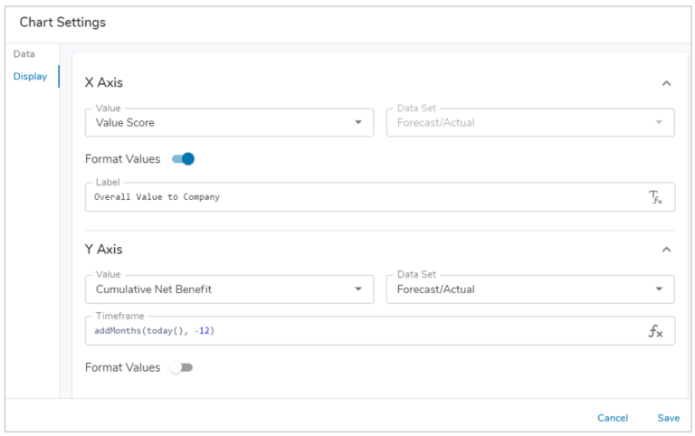Image resolution: width=695 pixels, height=436 pixels.
Task: Switch to the Data tab
Action: tap(24, 54)
